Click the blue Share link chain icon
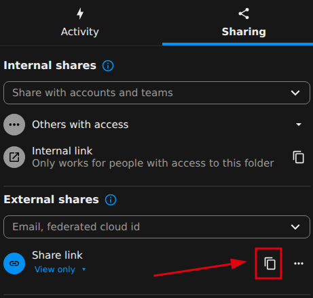Screen dimensions: 313x298 click(x=14, y=263)
